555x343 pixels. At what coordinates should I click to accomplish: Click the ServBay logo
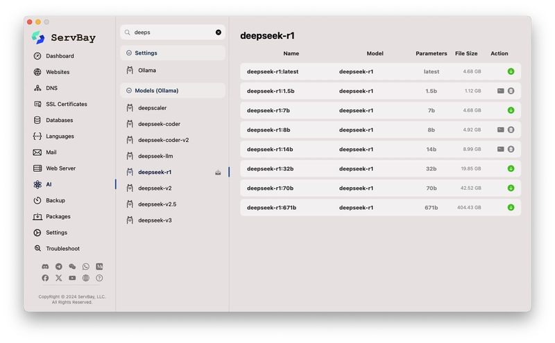(64, 37)
